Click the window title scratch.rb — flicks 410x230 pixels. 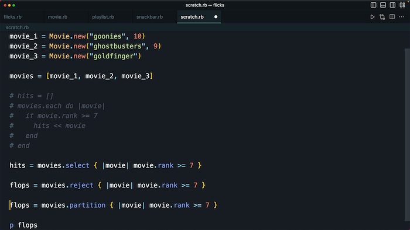pos(205,5)
